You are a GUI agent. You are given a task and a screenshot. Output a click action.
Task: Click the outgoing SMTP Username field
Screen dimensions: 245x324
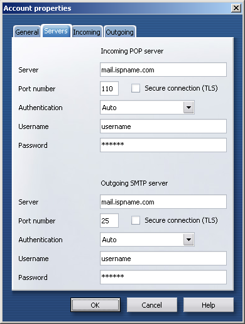pyautogui.click(x=163, y=259)
